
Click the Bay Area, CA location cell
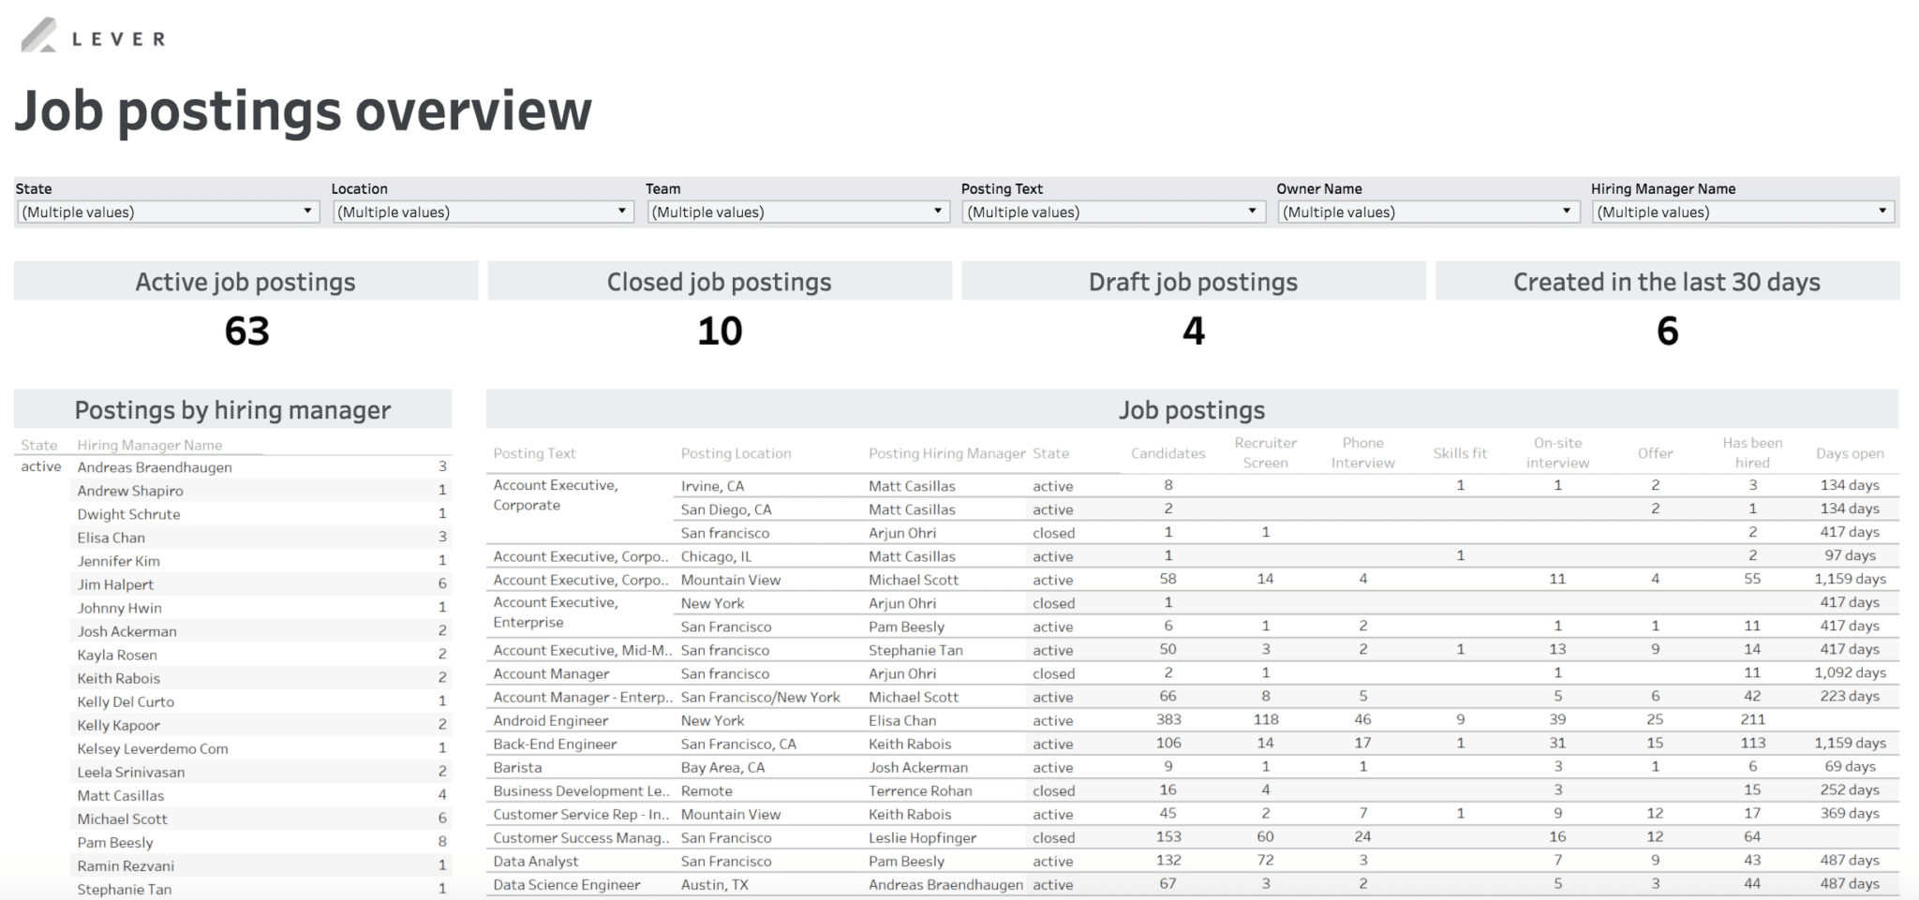pos(722,767)
